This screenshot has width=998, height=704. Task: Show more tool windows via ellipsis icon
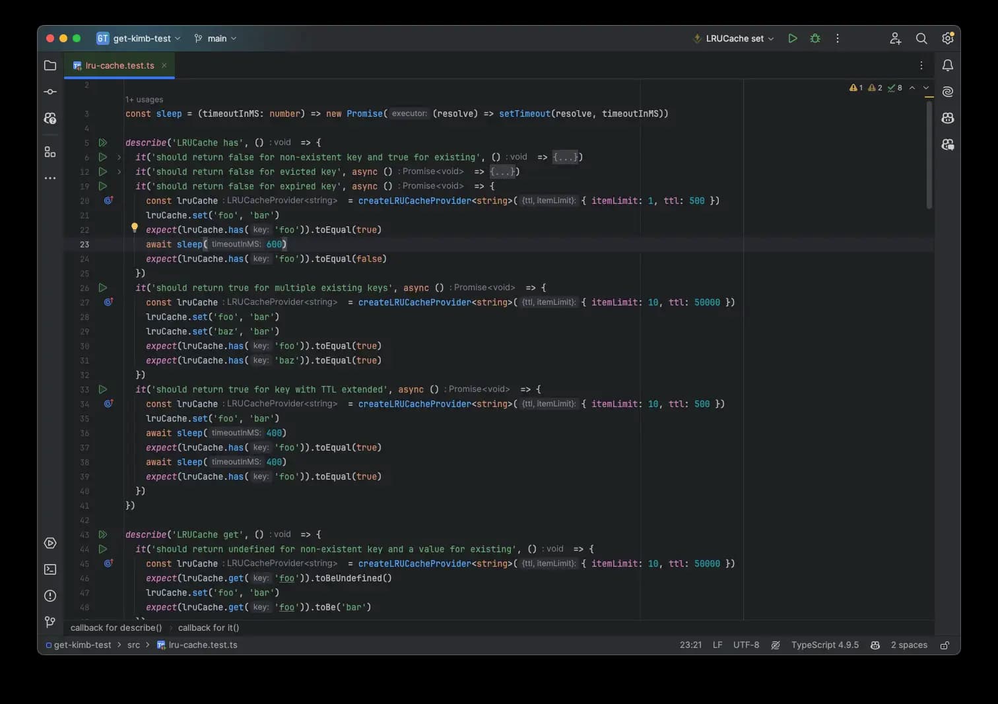point(50,178)
